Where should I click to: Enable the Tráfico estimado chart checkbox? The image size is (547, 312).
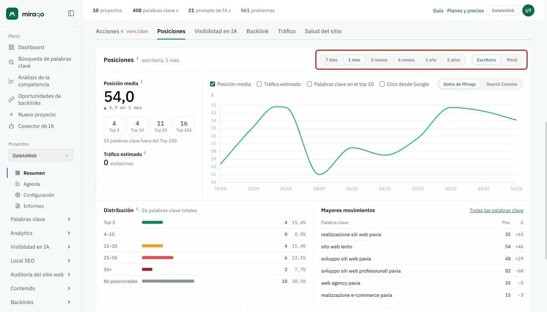(x=259, y=84)
